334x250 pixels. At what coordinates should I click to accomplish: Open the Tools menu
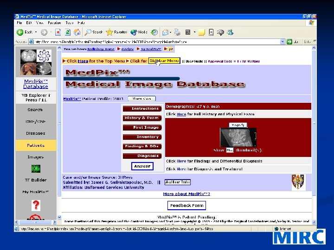(70, 23)
